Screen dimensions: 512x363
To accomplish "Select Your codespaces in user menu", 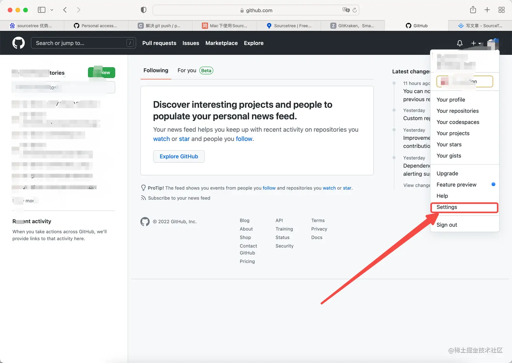I will coord(465,122).
